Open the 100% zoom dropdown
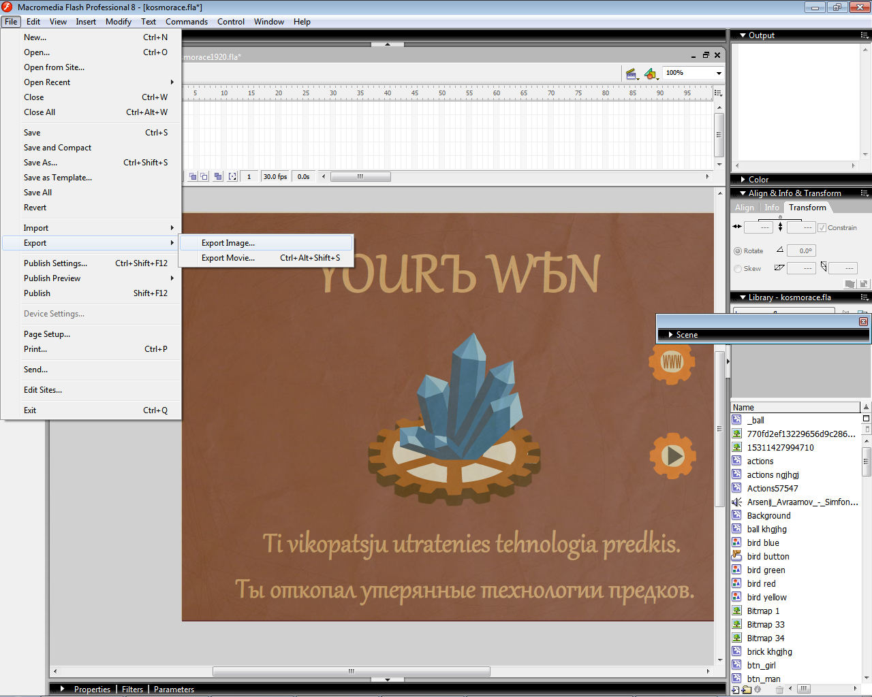 click(718, 74)
